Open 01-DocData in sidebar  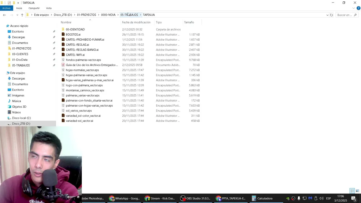click(x=20, y=60)
